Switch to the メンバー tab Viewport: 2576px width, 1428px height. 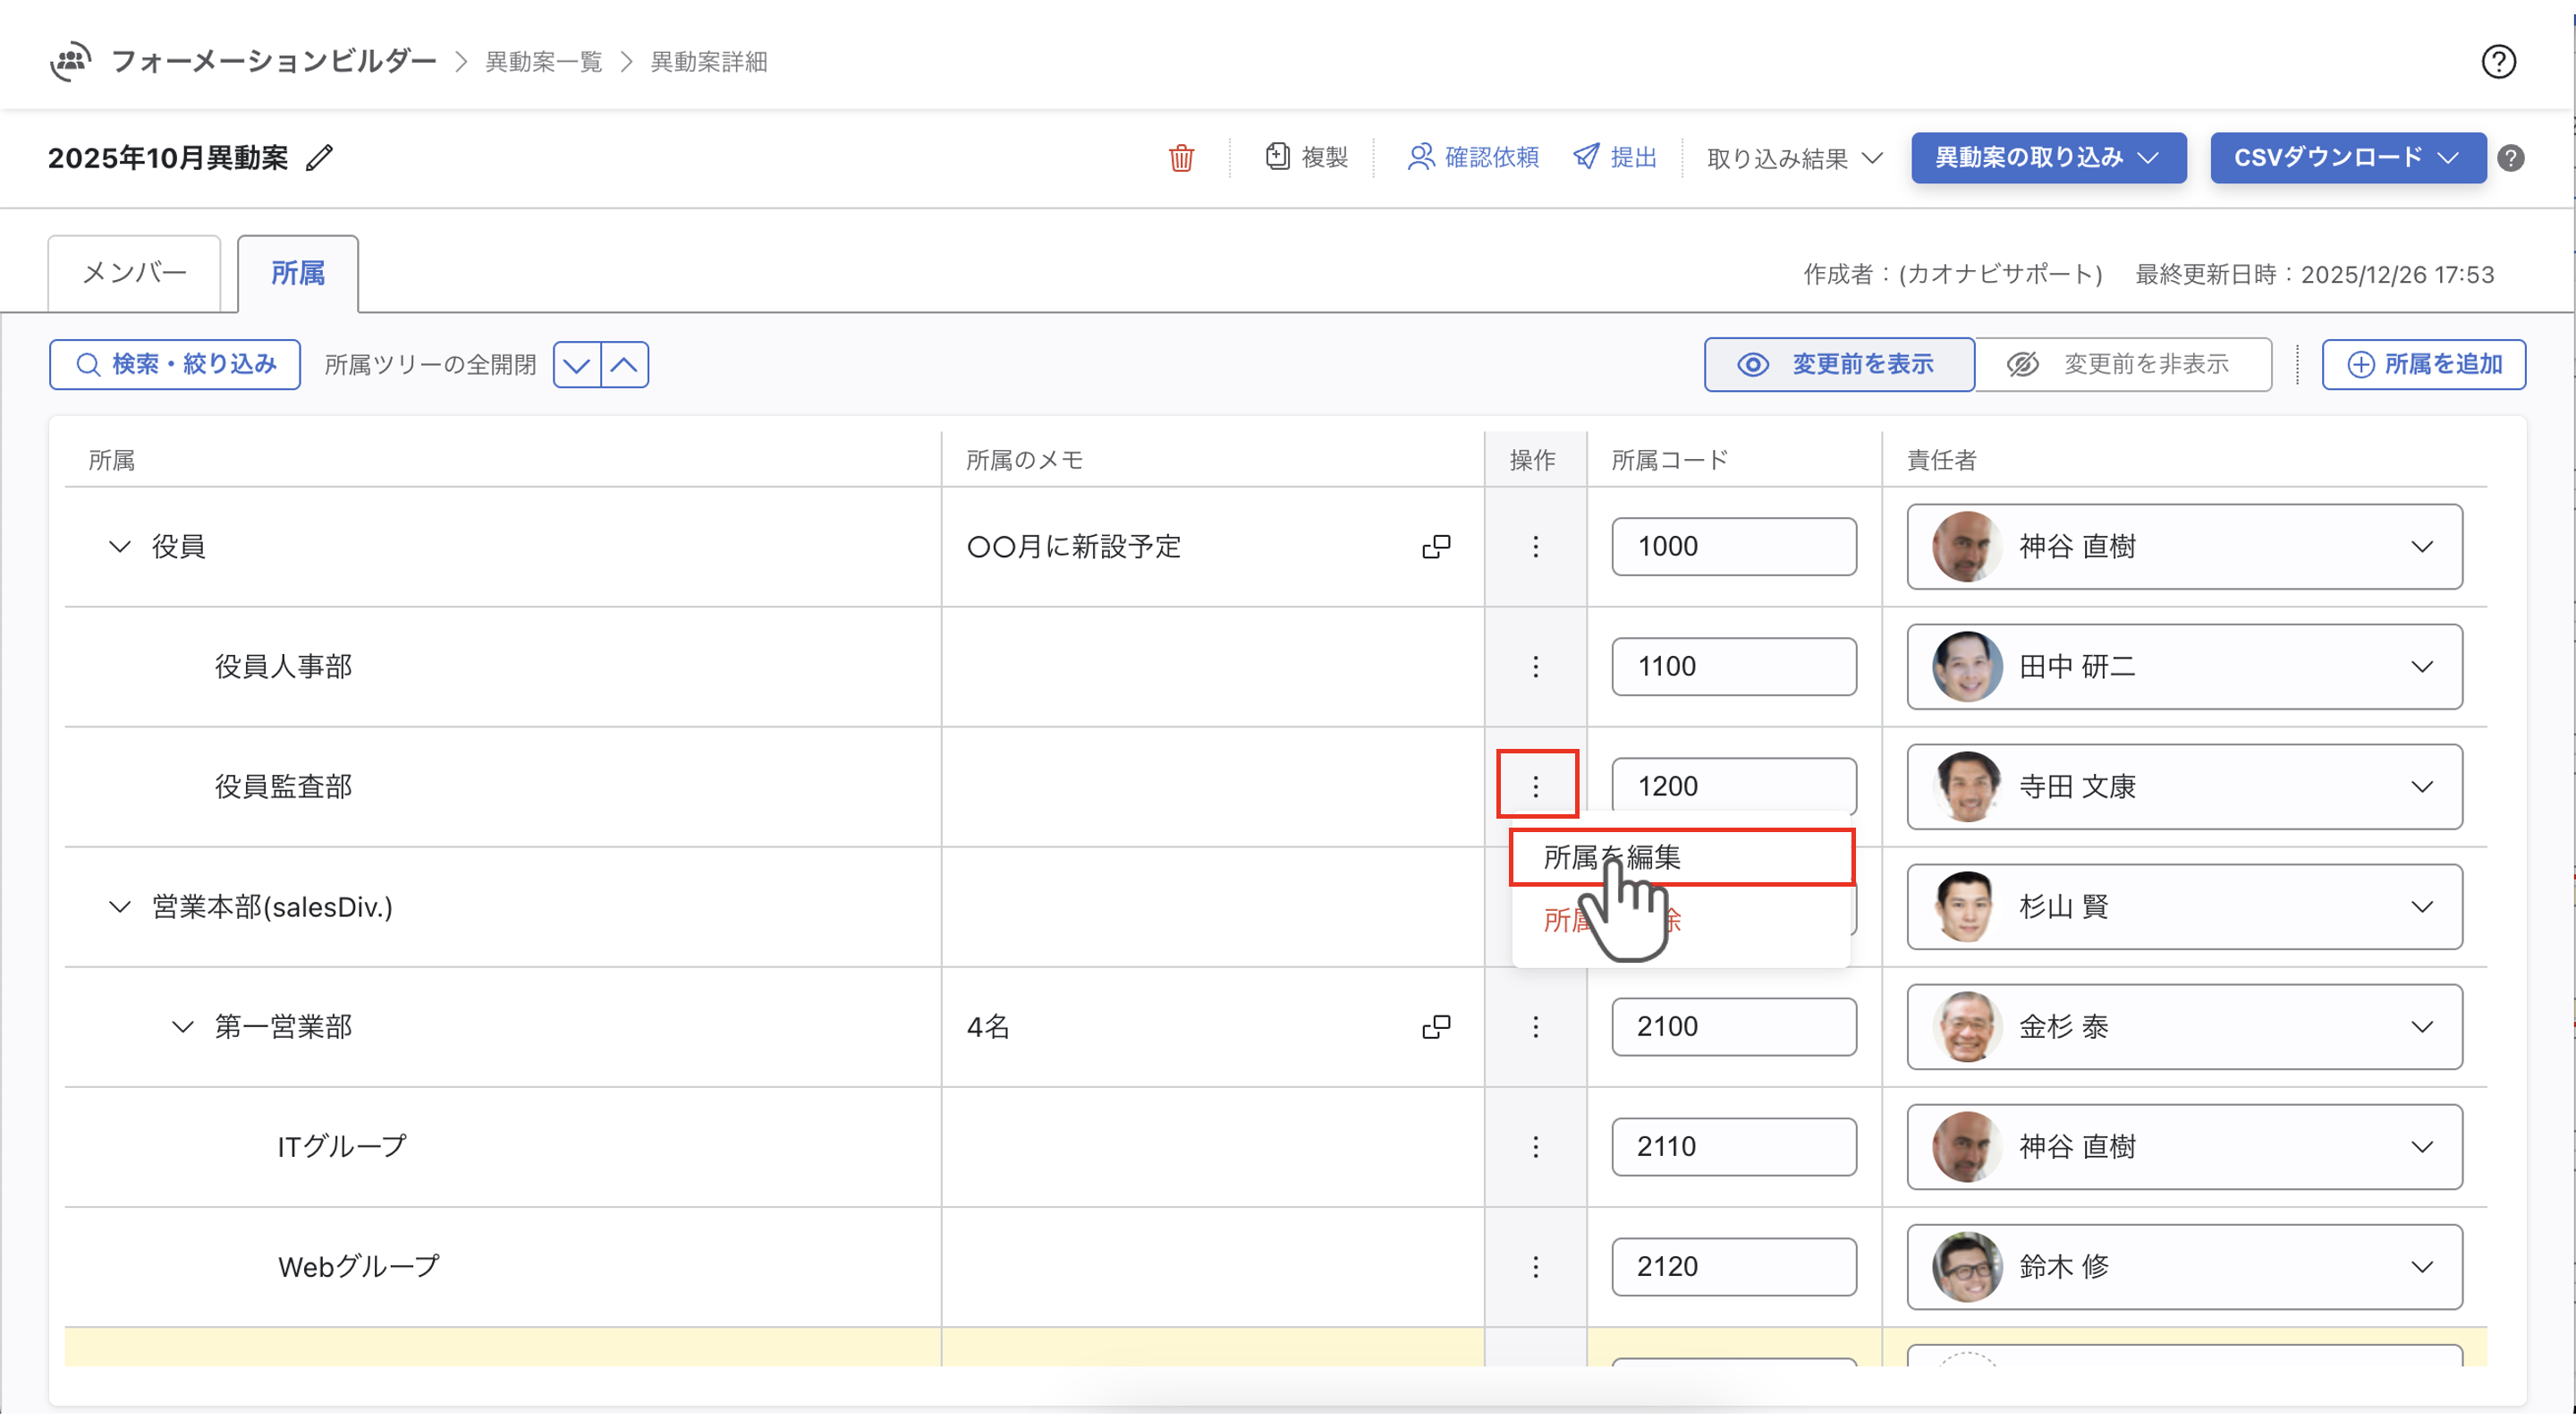click(134, 273)
